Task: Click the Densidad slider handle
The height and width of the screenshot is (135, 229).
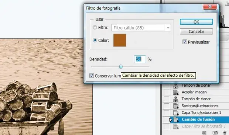Action: point(121,67)
